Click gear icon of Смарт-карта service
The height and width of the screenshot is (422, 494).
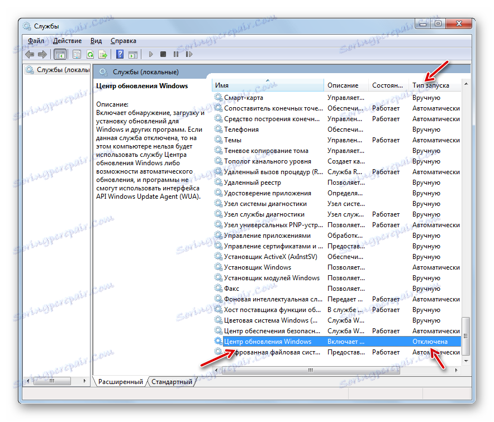[218, 97]
